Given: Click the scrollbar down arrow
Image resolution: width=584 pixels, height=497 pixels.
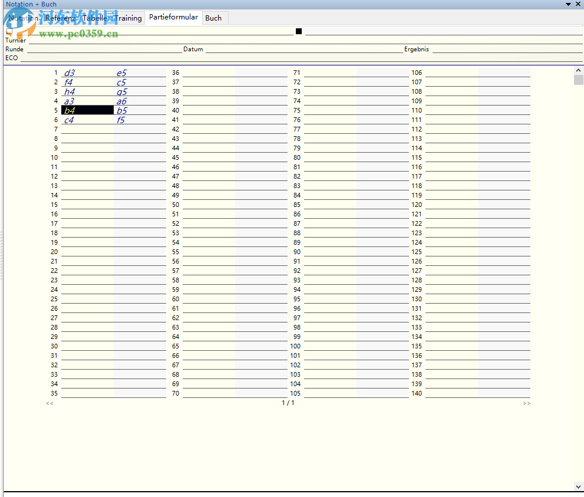Looking at the screenshot, I should click(578, 486).
